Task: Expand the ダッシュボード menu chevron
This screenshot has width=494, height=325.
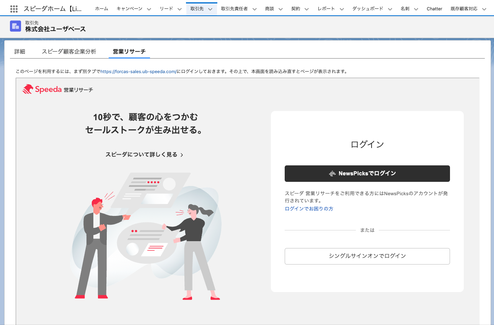Action: (x=390, y=9)
